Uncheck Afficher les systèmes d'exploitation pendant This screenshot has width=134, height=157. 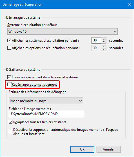pos(9,41)
